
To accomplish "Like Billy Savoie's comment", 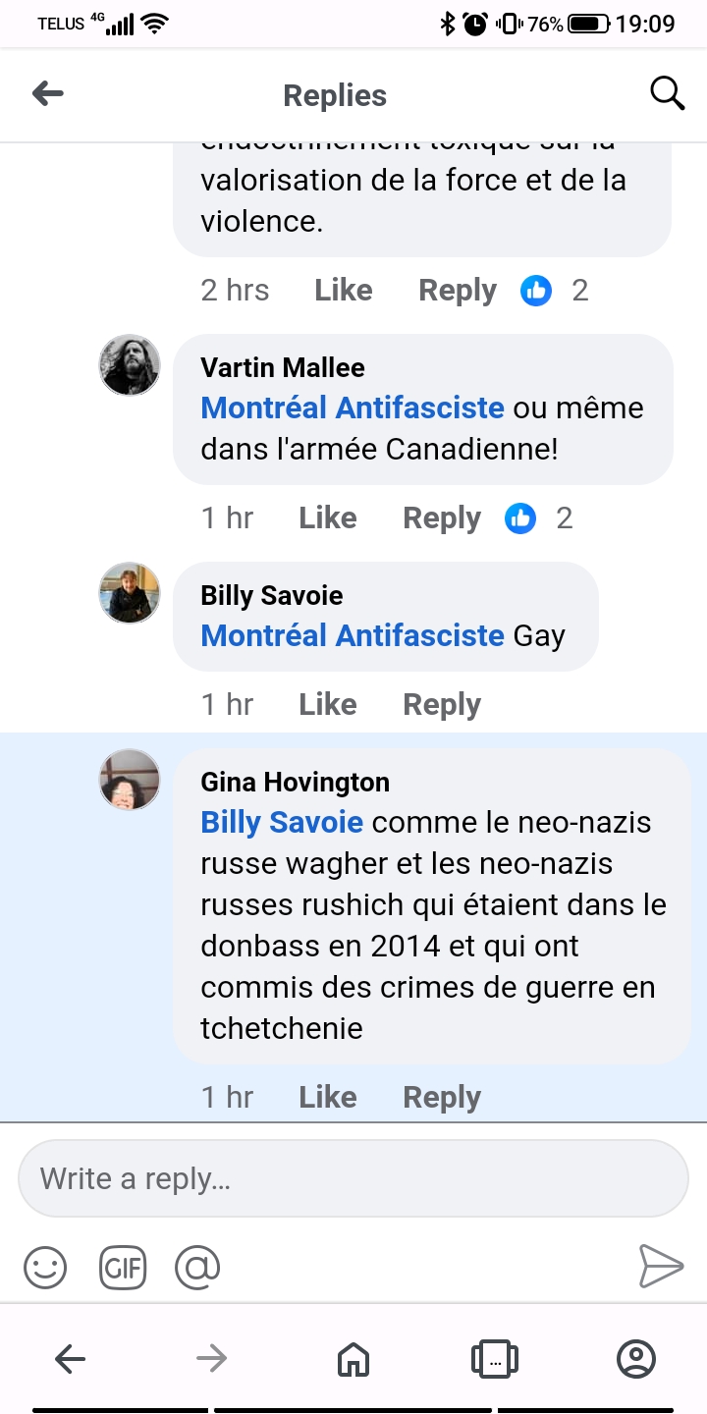I will pos(327,705).
